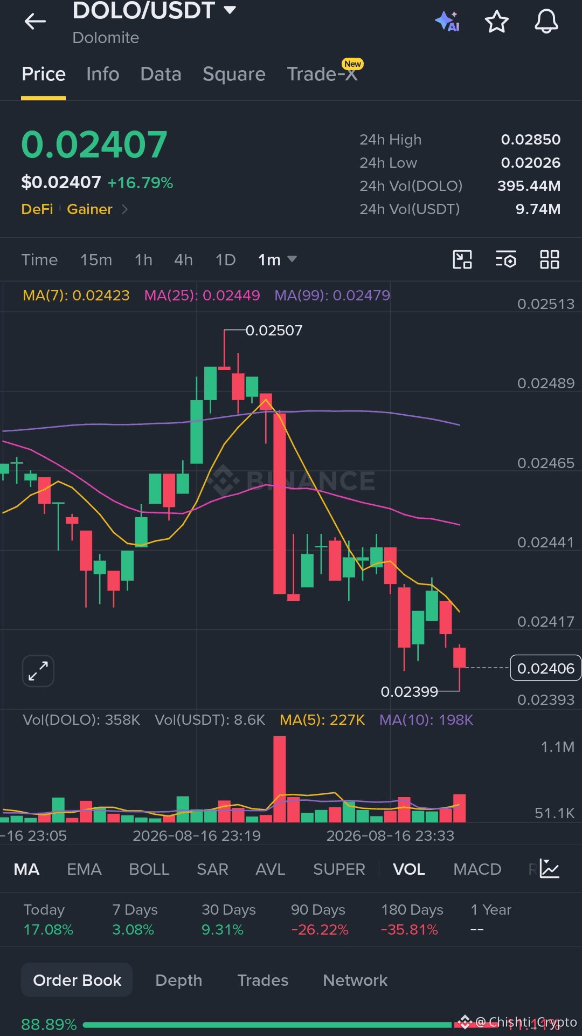This screenshot has width=582, height=1036.
Task: Tap the current price label 0.02406
Action: pos(545,668)
